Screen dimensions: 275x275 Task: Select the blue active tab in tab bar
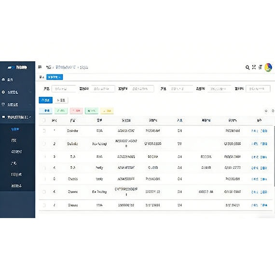pyautogui.click(x=55, y=77)
